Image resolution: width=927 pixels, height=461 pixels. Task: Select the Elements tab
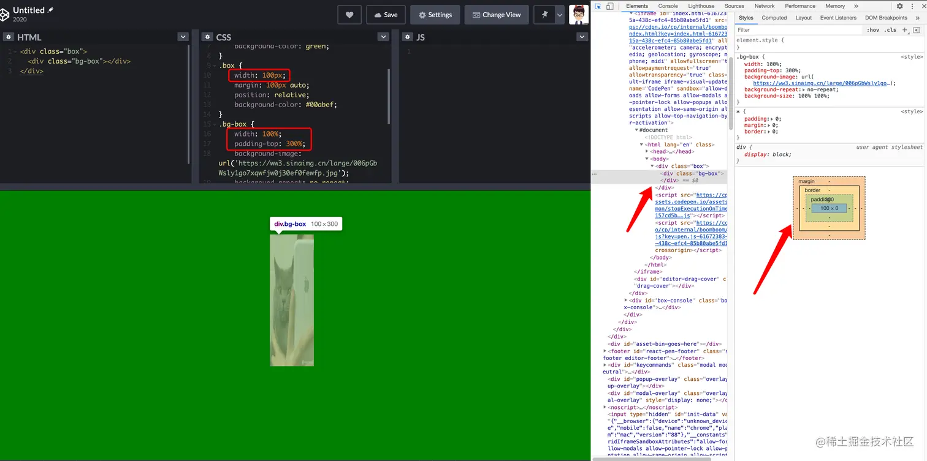[637, 6]
